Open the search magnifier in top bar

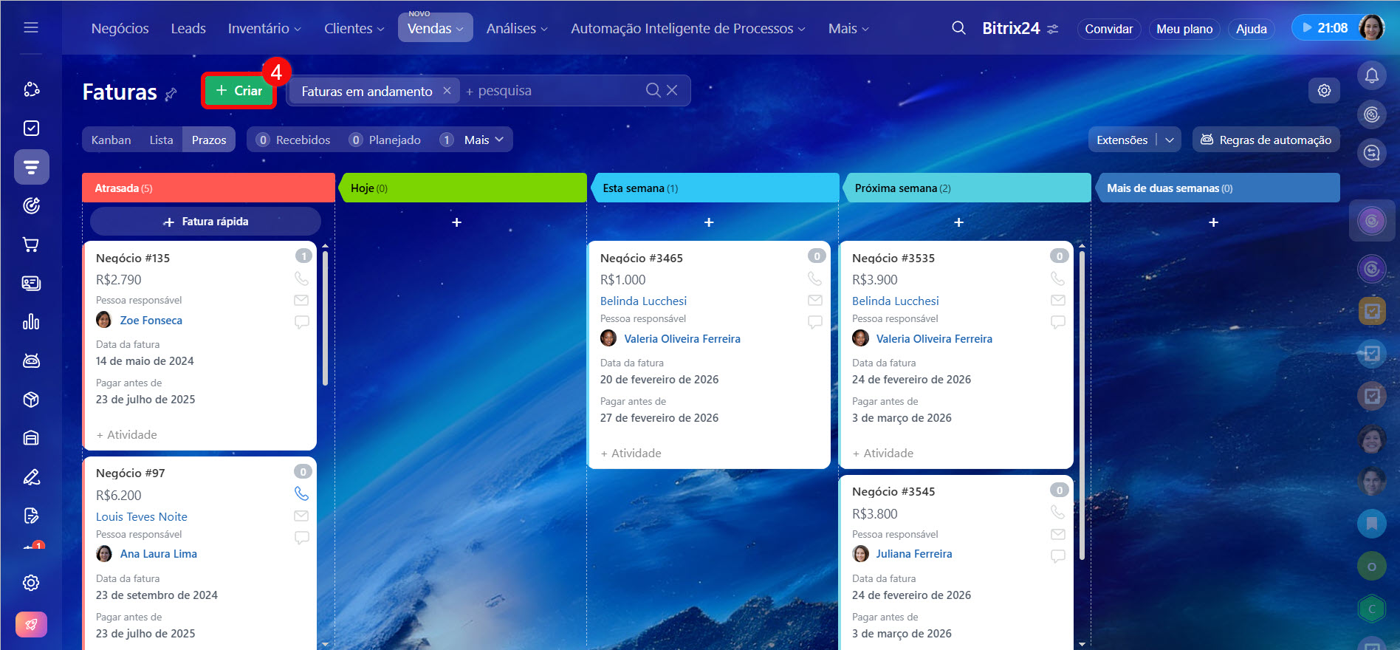958,28
